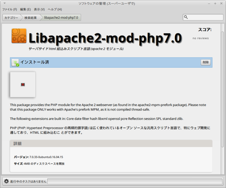The width and height of the screenshot is (226, 188).
Task: Go back to カテゴリー breadcrumb
Action: [11, 18]
